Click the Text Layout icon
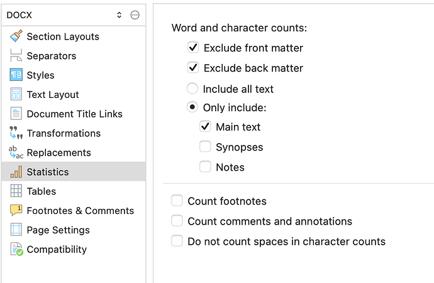This screenshot has width=434, height=283. (x=16, y=94)
